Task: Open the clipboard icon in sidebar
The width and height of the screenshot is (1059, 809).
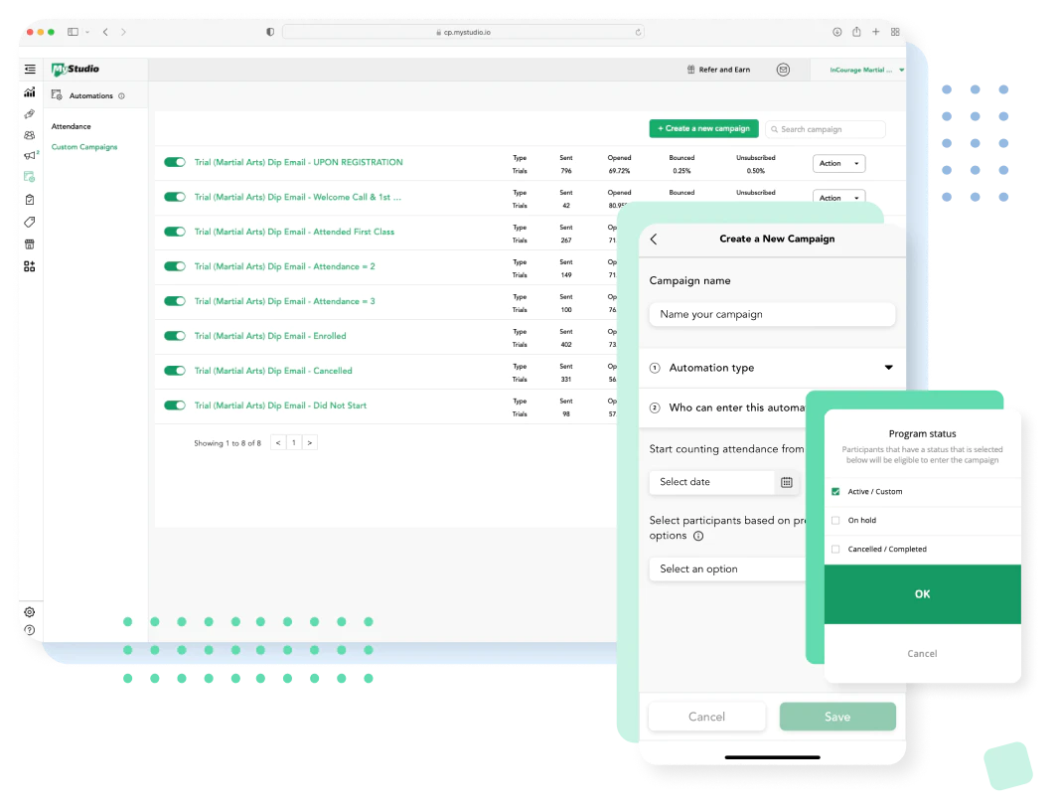Action: (30, 200)
